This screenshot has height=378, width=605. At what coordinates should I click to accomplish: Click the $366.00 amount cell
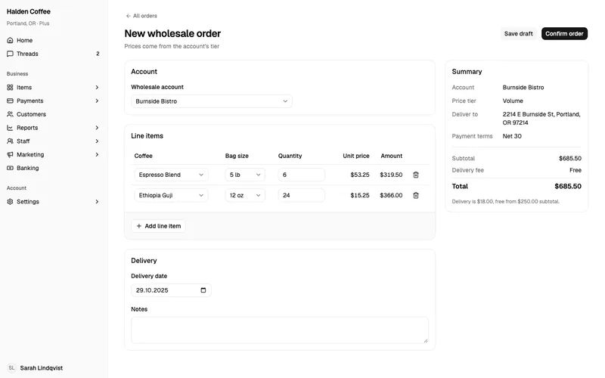391,195
